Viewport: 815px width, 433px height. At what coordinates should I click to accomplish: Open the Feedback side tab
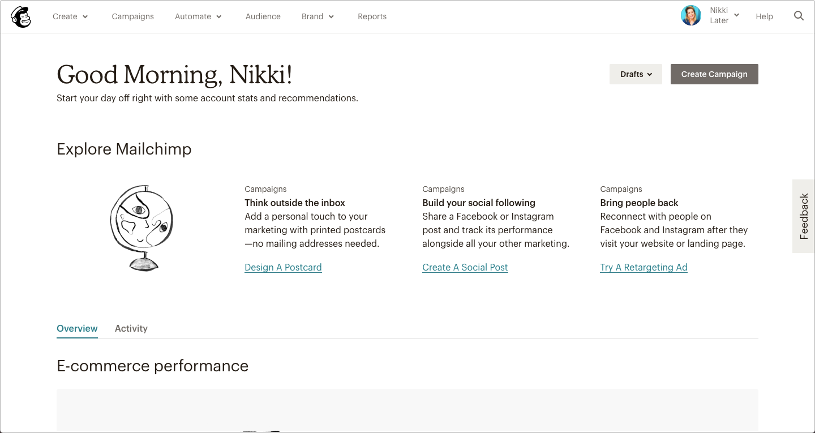pyautogui.click(x=804, y=216)
